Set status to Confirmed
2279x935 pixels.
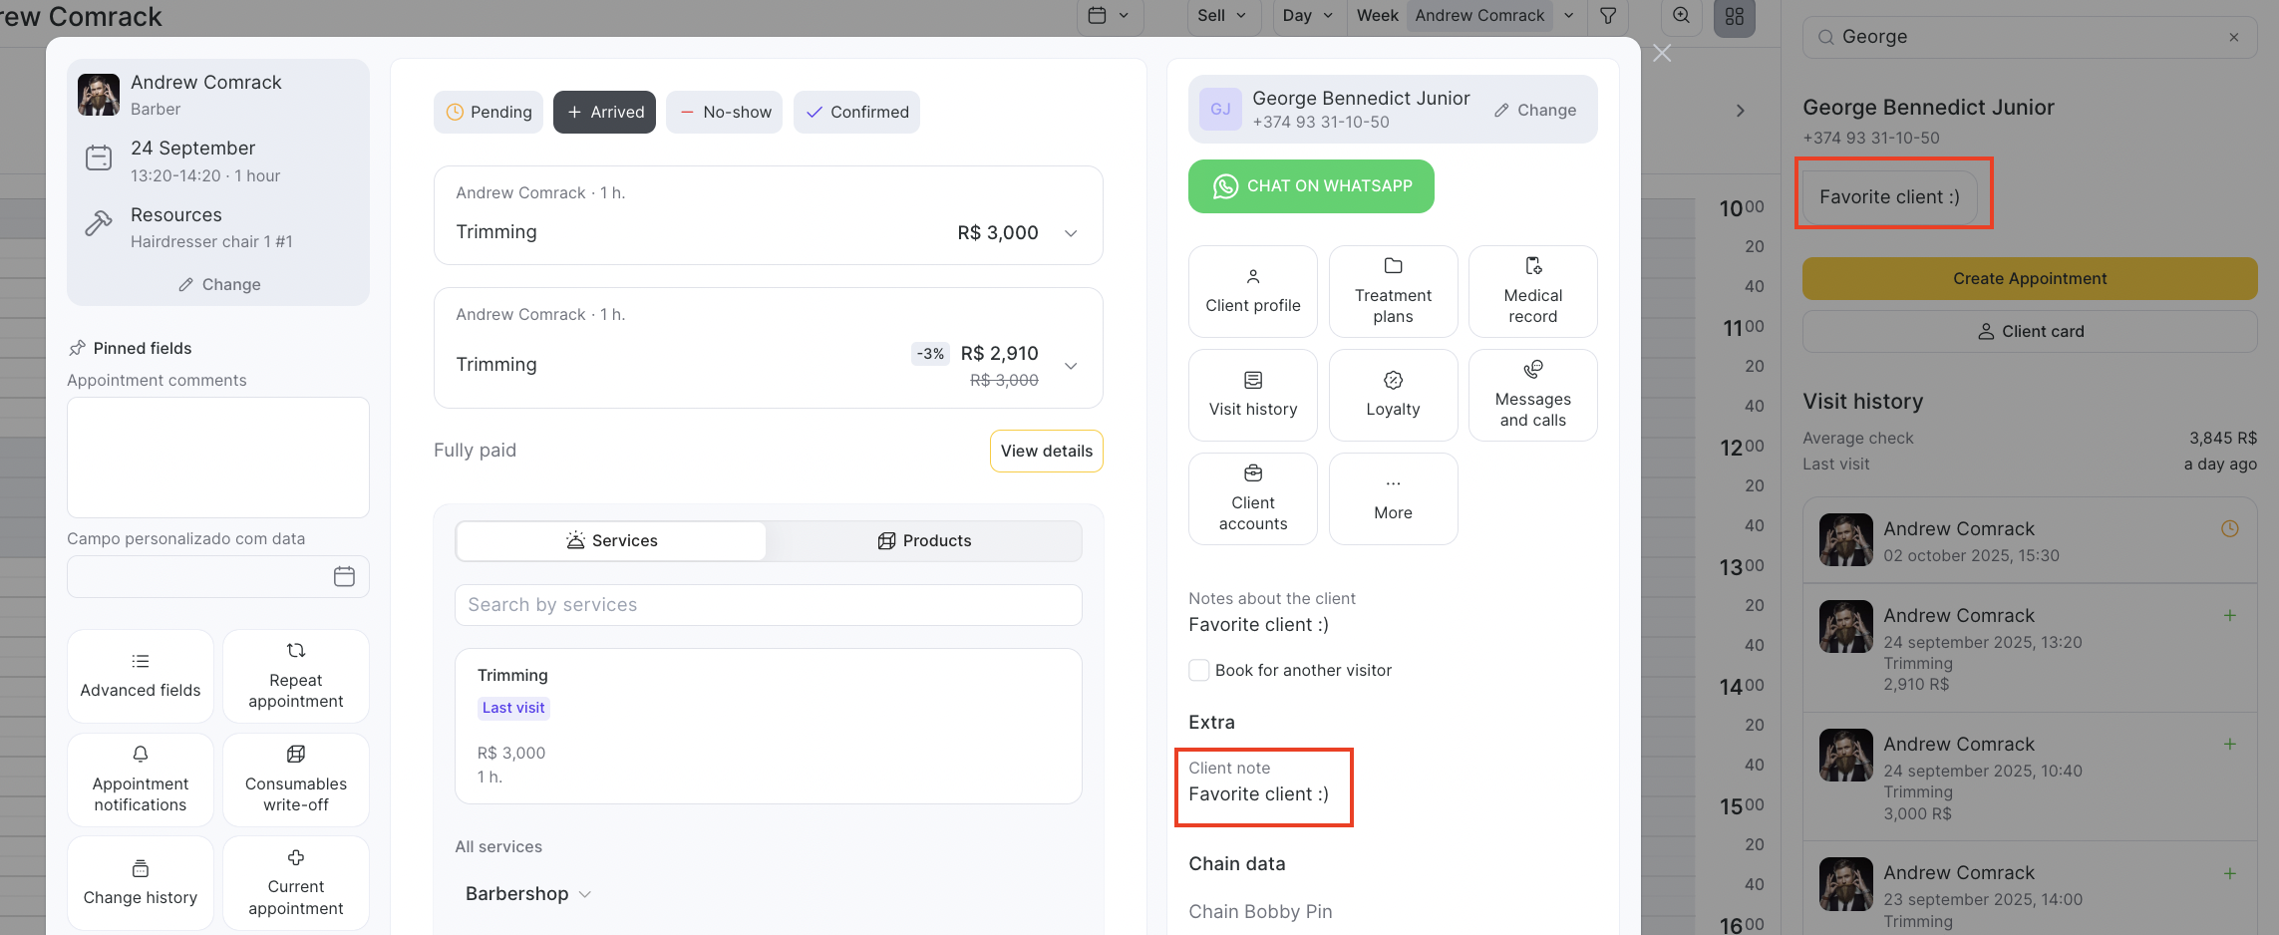click(856, 112)
